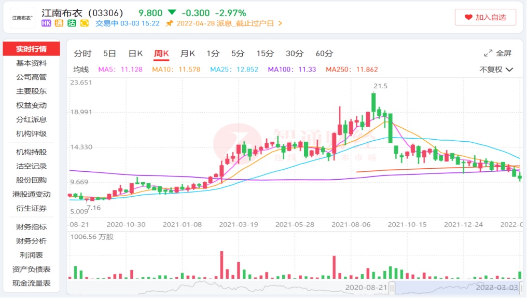Click the heart icon in 加入自选 button

click(x=468, y=17)
